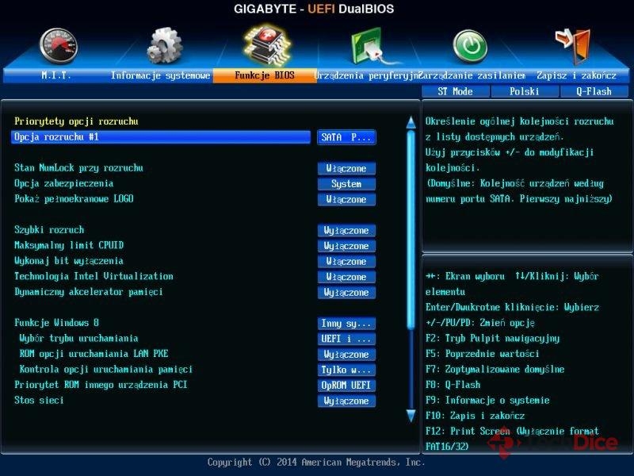Select Funkcje Windows 8 label
The image size is (634, 476).
[x=56, y=323]
